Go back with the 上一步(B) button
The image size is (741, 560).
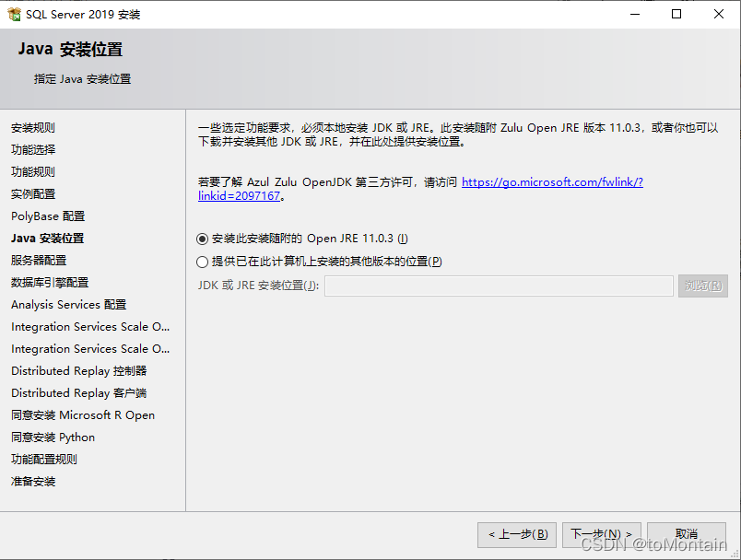[516, 534]
